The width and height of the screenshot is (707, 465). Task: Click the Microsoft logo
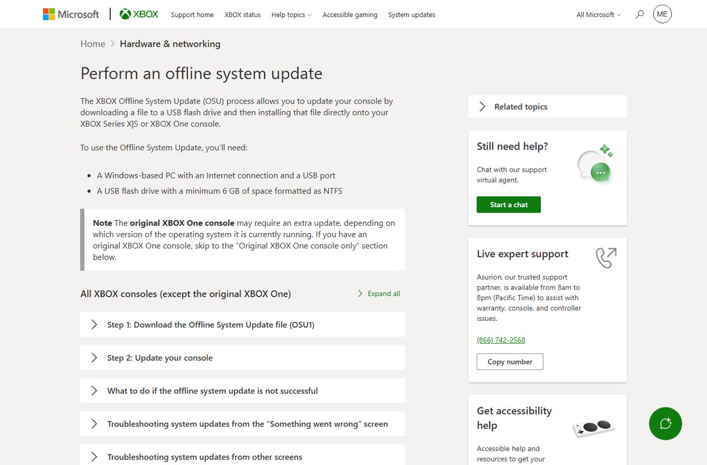(71, 14)
